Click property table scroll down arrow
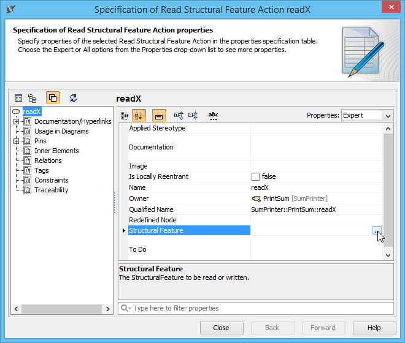The image size is (405, 343). [388, 255]
